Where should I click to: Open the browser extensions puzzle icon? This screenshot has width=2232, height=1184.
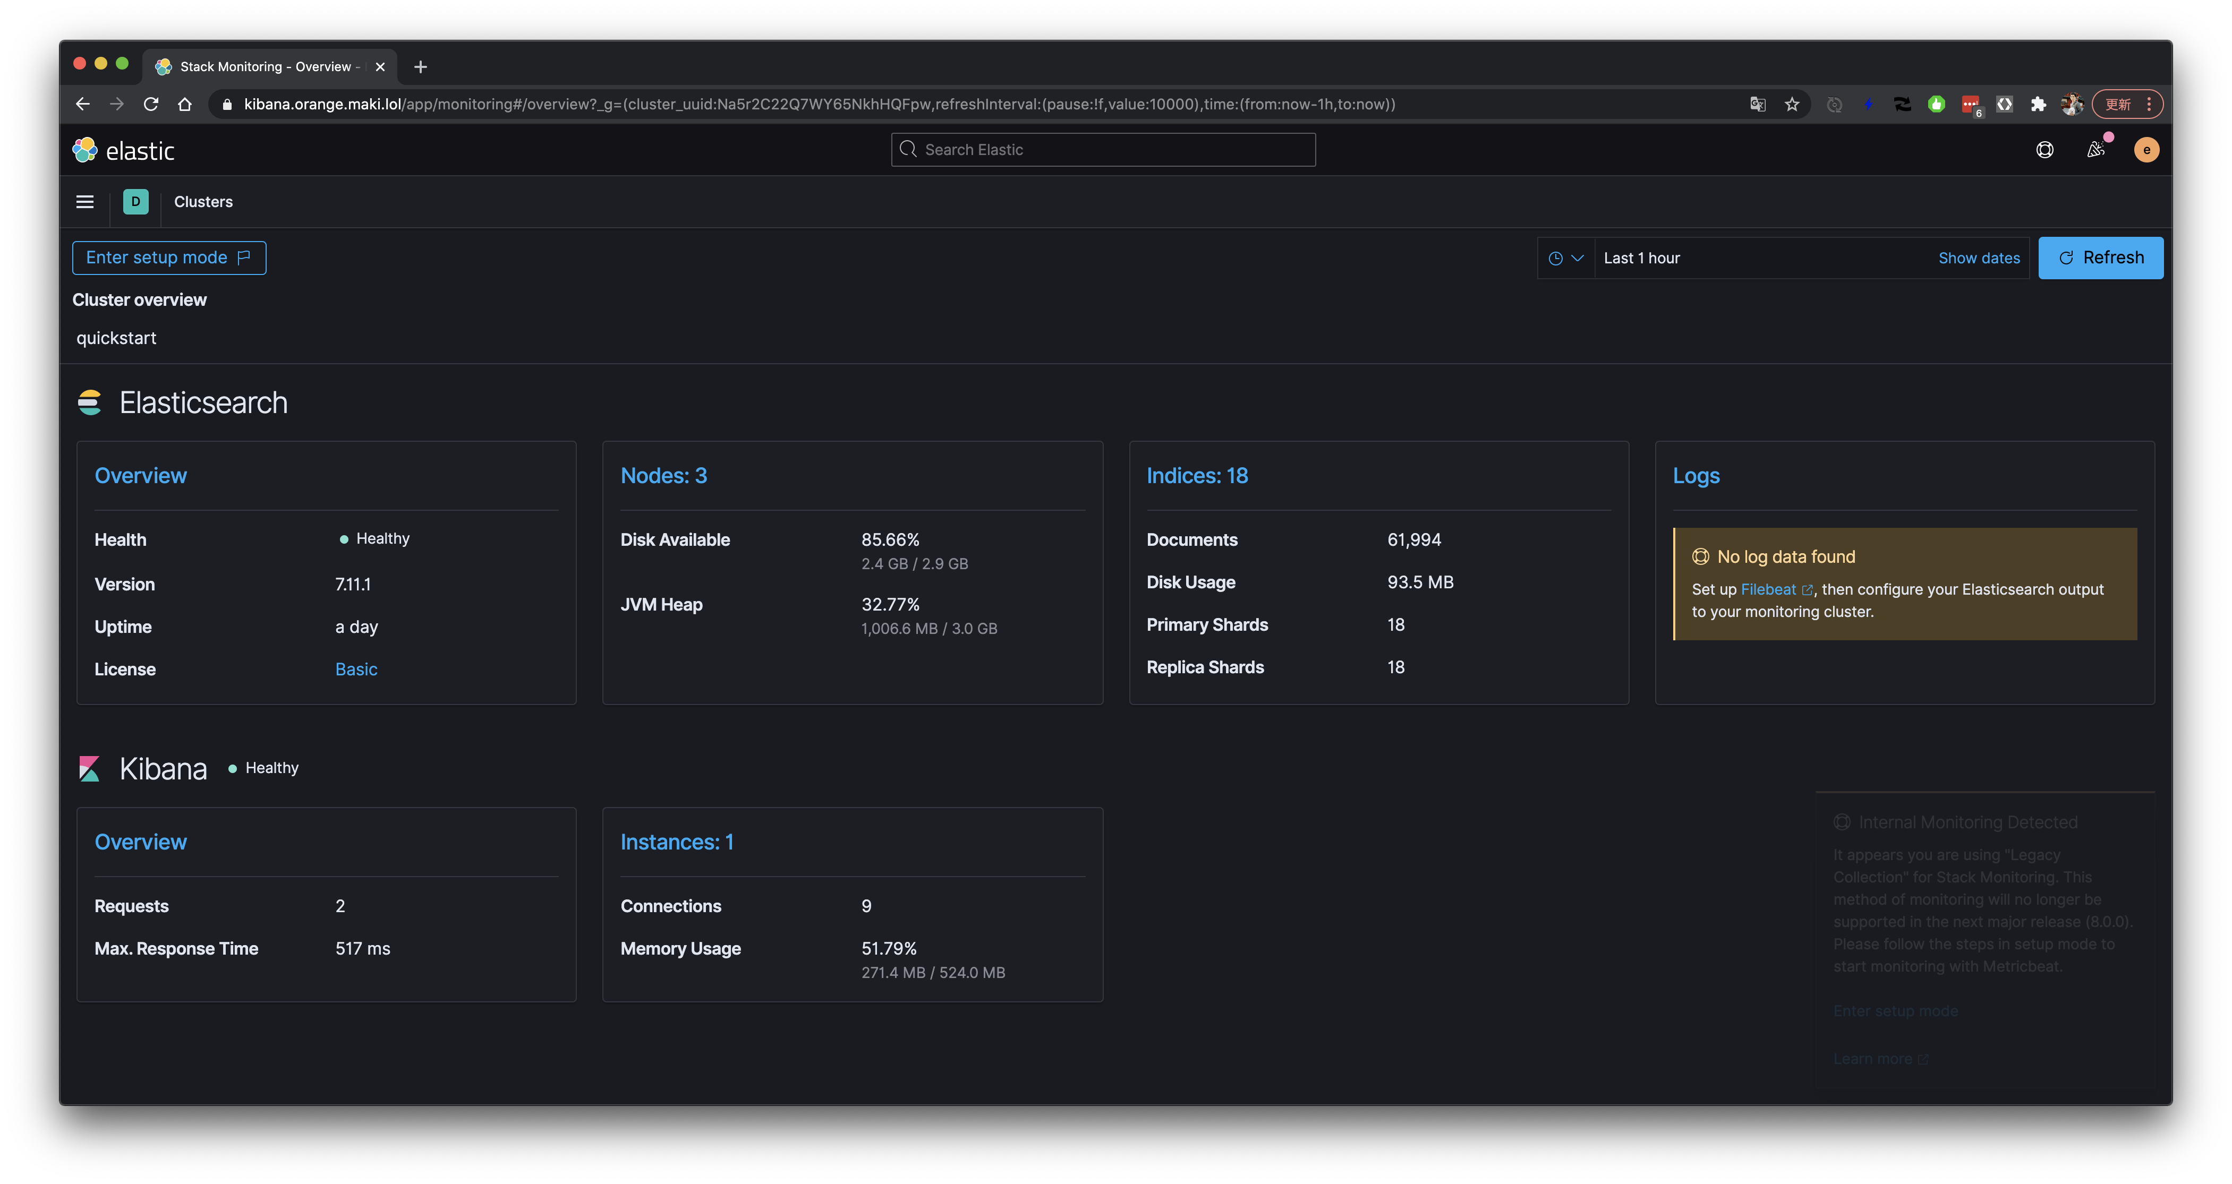coord(2038,104)
